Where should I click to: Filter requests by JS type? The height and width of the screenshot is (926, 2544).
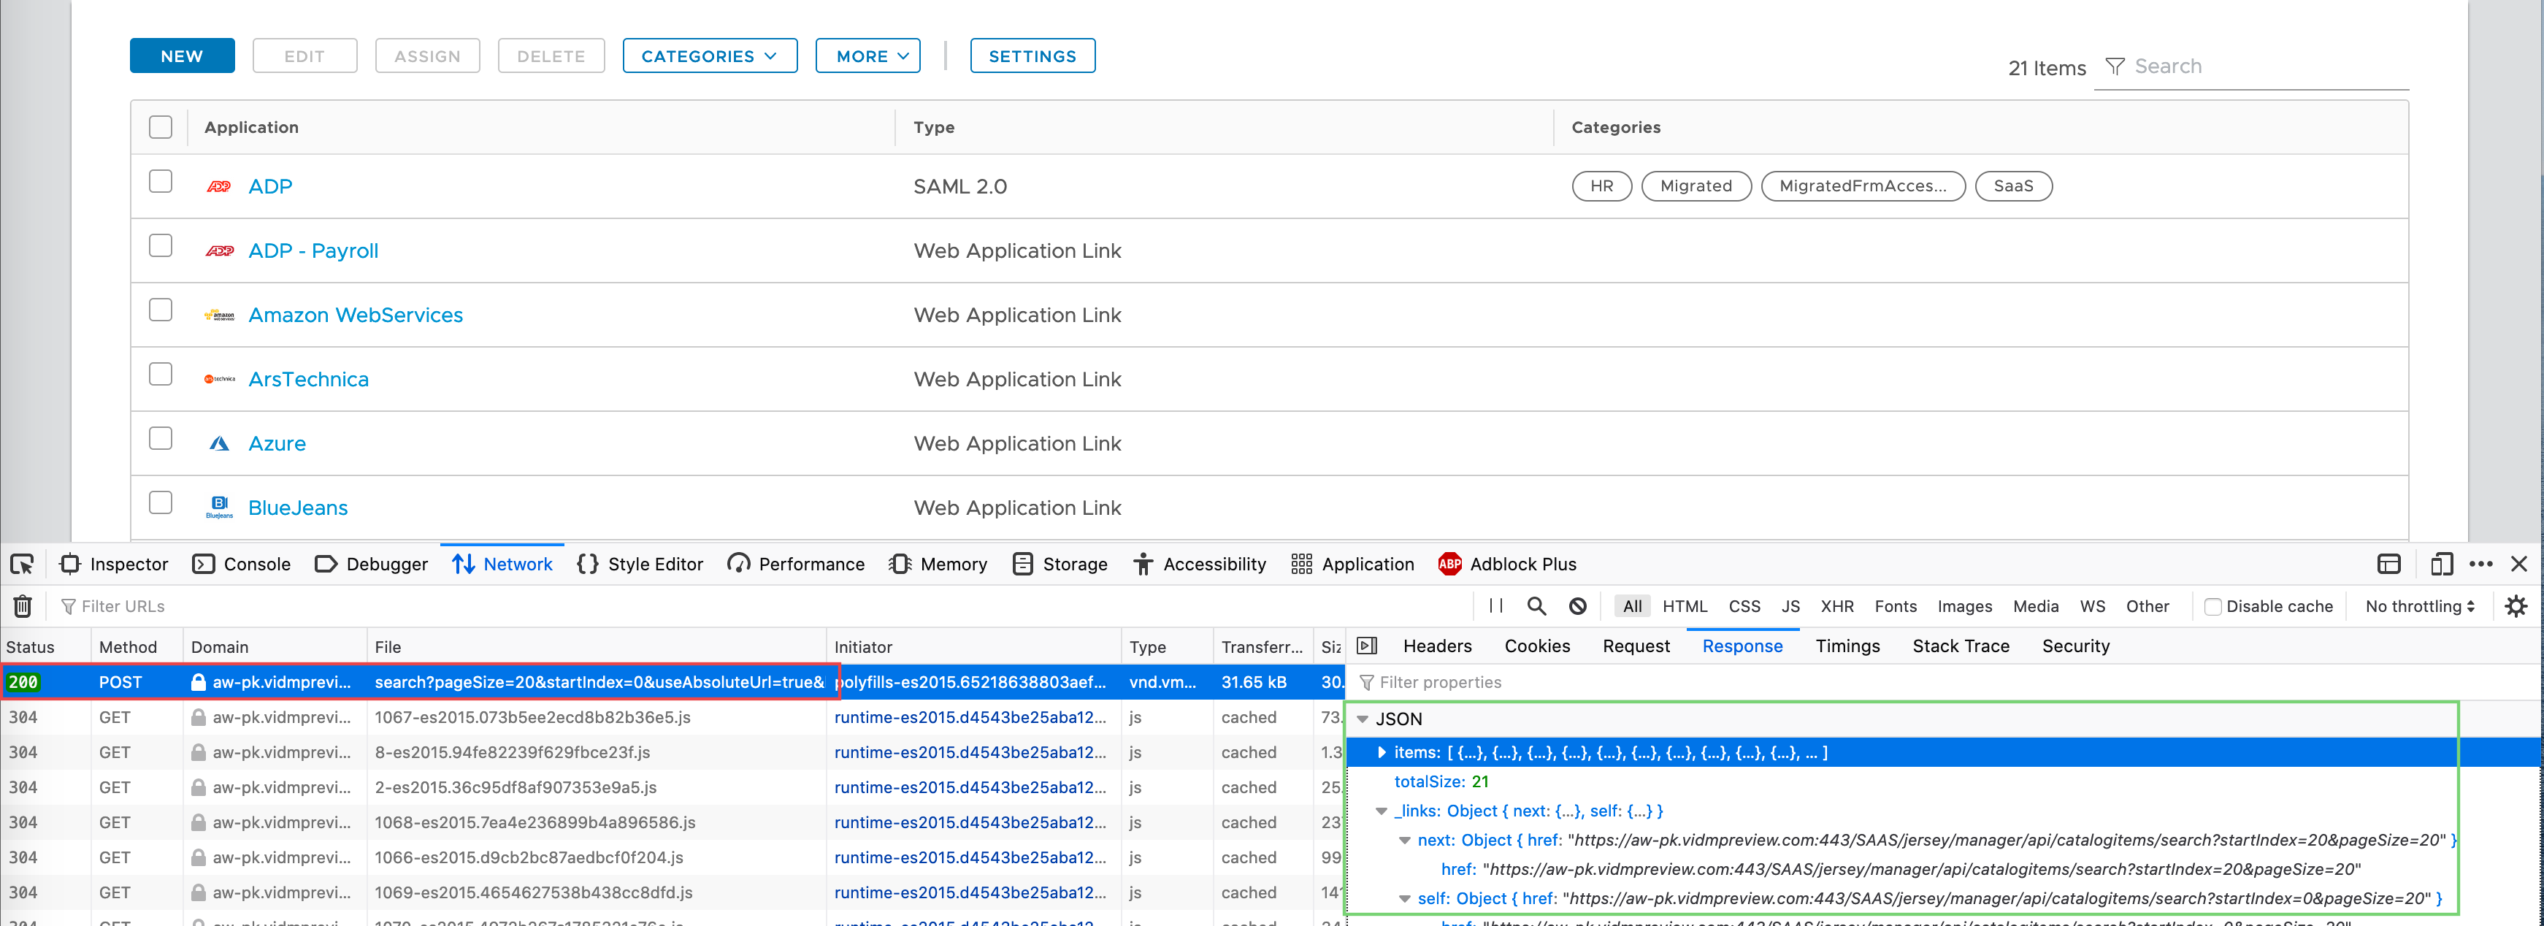(1790, 606)
